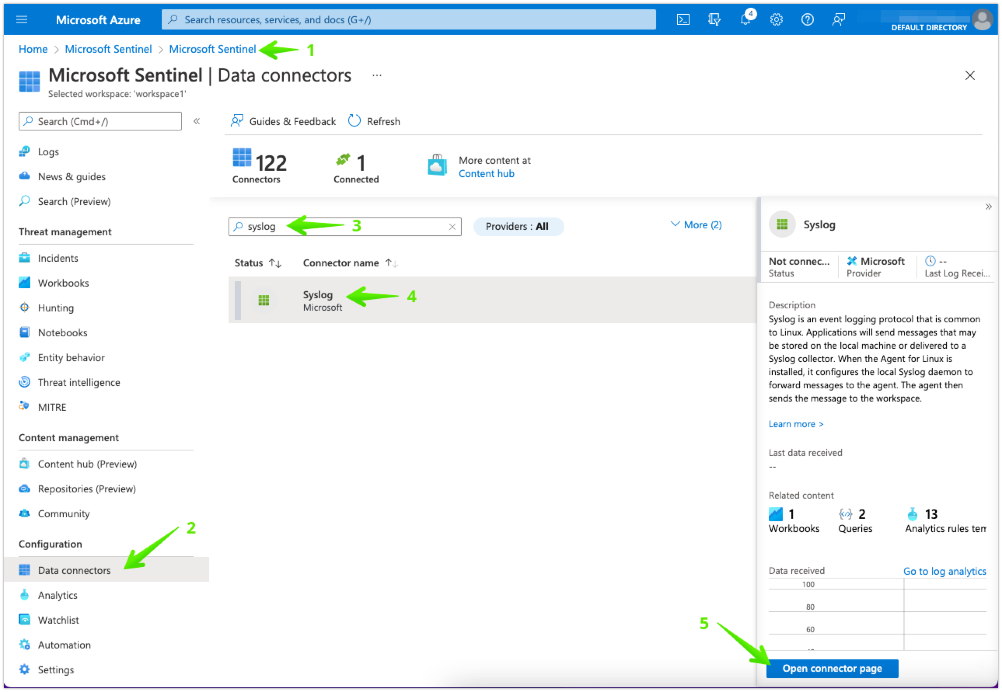Screen dimensions: 1002x692
Task: Open Hunting in the sidebar
Action: tap(56, 308)
